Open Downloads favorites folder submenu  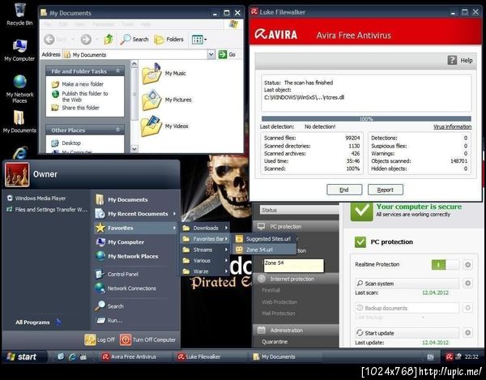pos(205,228)
